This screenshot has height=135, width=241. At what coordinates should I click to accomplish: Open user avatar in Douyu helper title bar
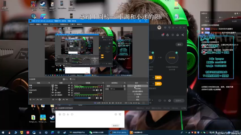pos(159,27)
